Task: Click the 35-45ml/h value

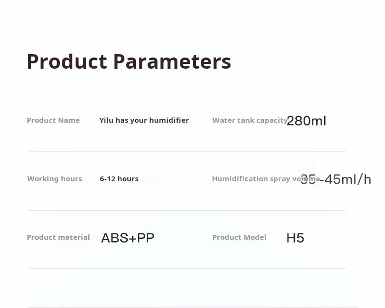Action: coord(335,179)
